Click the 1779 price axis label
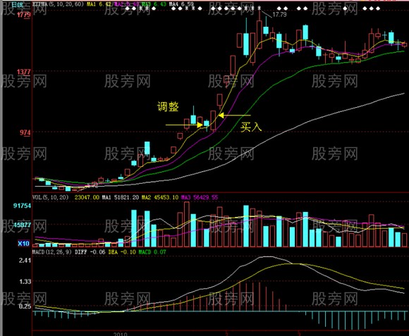 (x=24, y=15)
